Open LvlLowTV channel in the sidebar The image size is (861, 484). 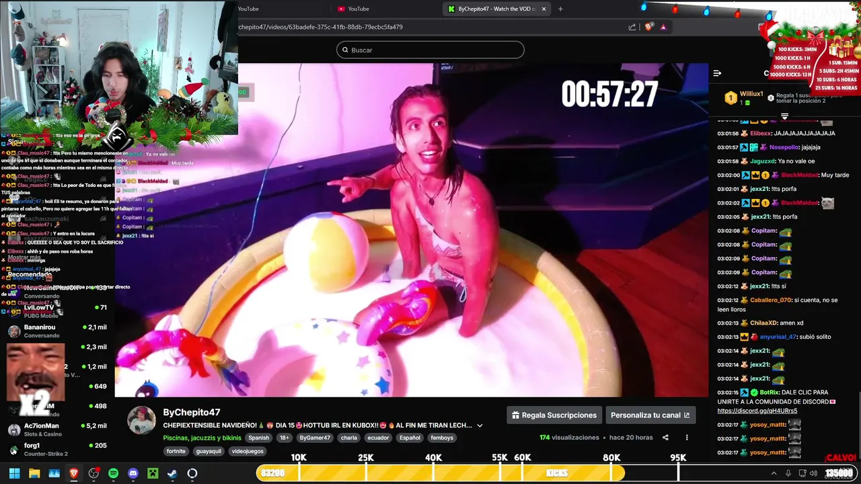(x=57, y=311)
